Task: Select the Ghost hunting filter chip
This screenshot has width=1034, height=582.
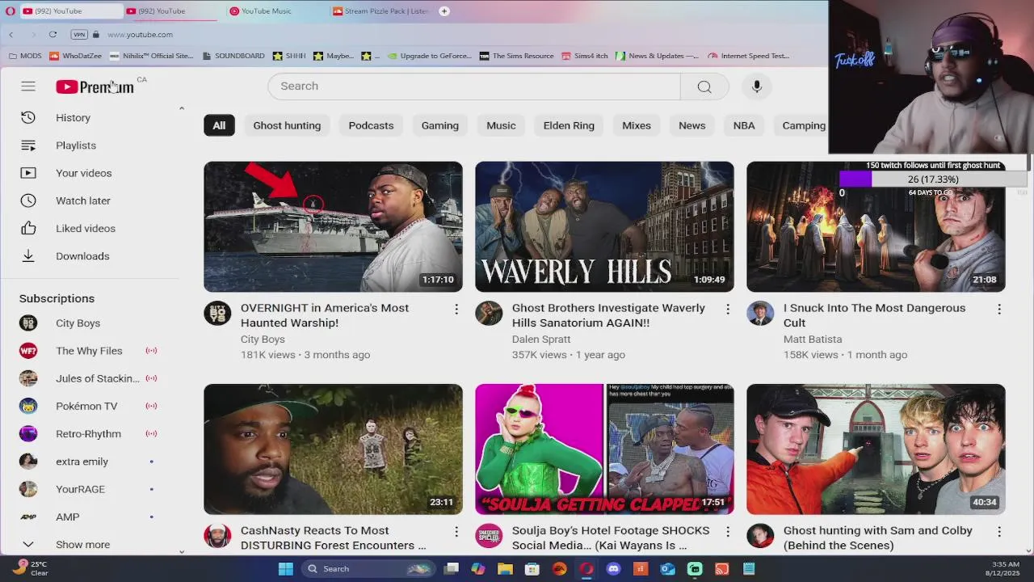Action: click(x=287, y=125)
